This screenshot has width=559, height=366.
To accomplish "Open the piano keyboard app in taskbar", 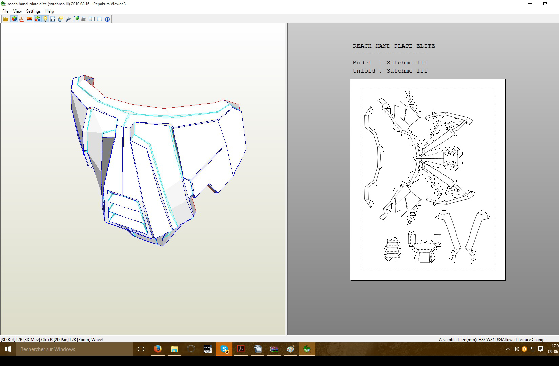I will 207,349.
